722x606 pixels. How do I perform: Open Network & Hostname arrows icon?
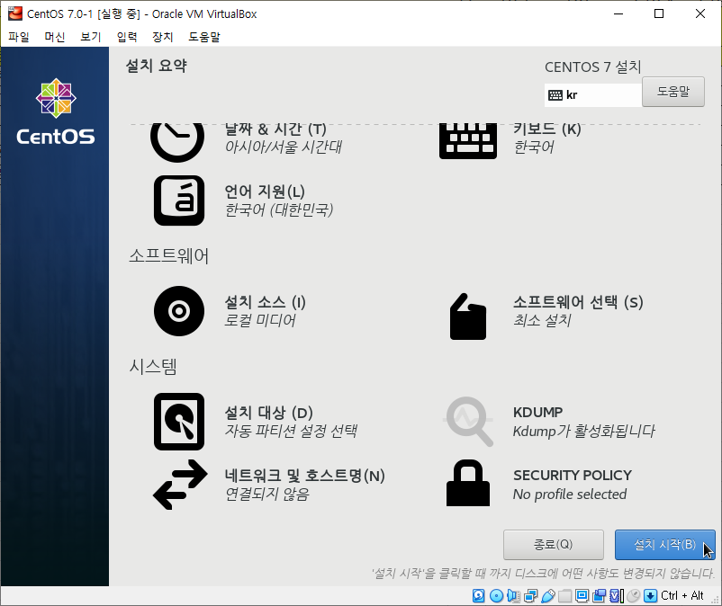[180, 485]
